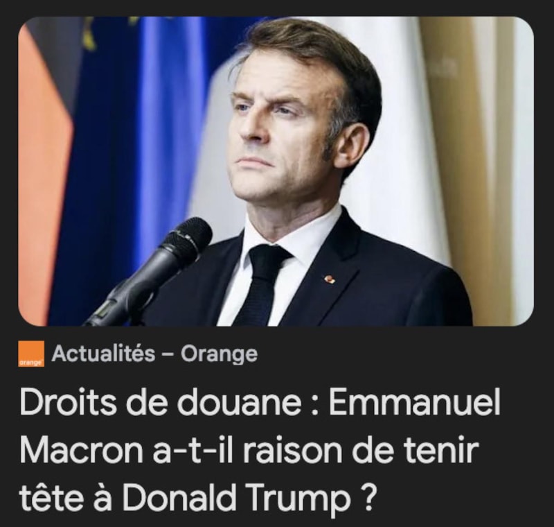Open the article photo thumbnail
The width and height of the screenshot is (554, 527).
click(x=276, y=171)
